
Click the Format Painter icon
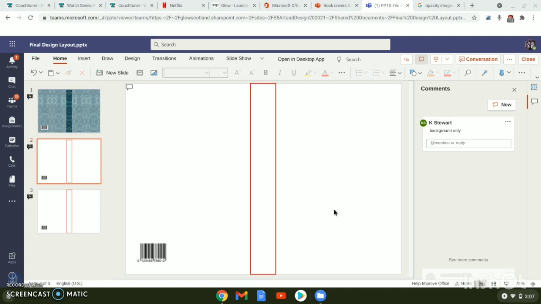pyautogui.click(x=69, y=73)
